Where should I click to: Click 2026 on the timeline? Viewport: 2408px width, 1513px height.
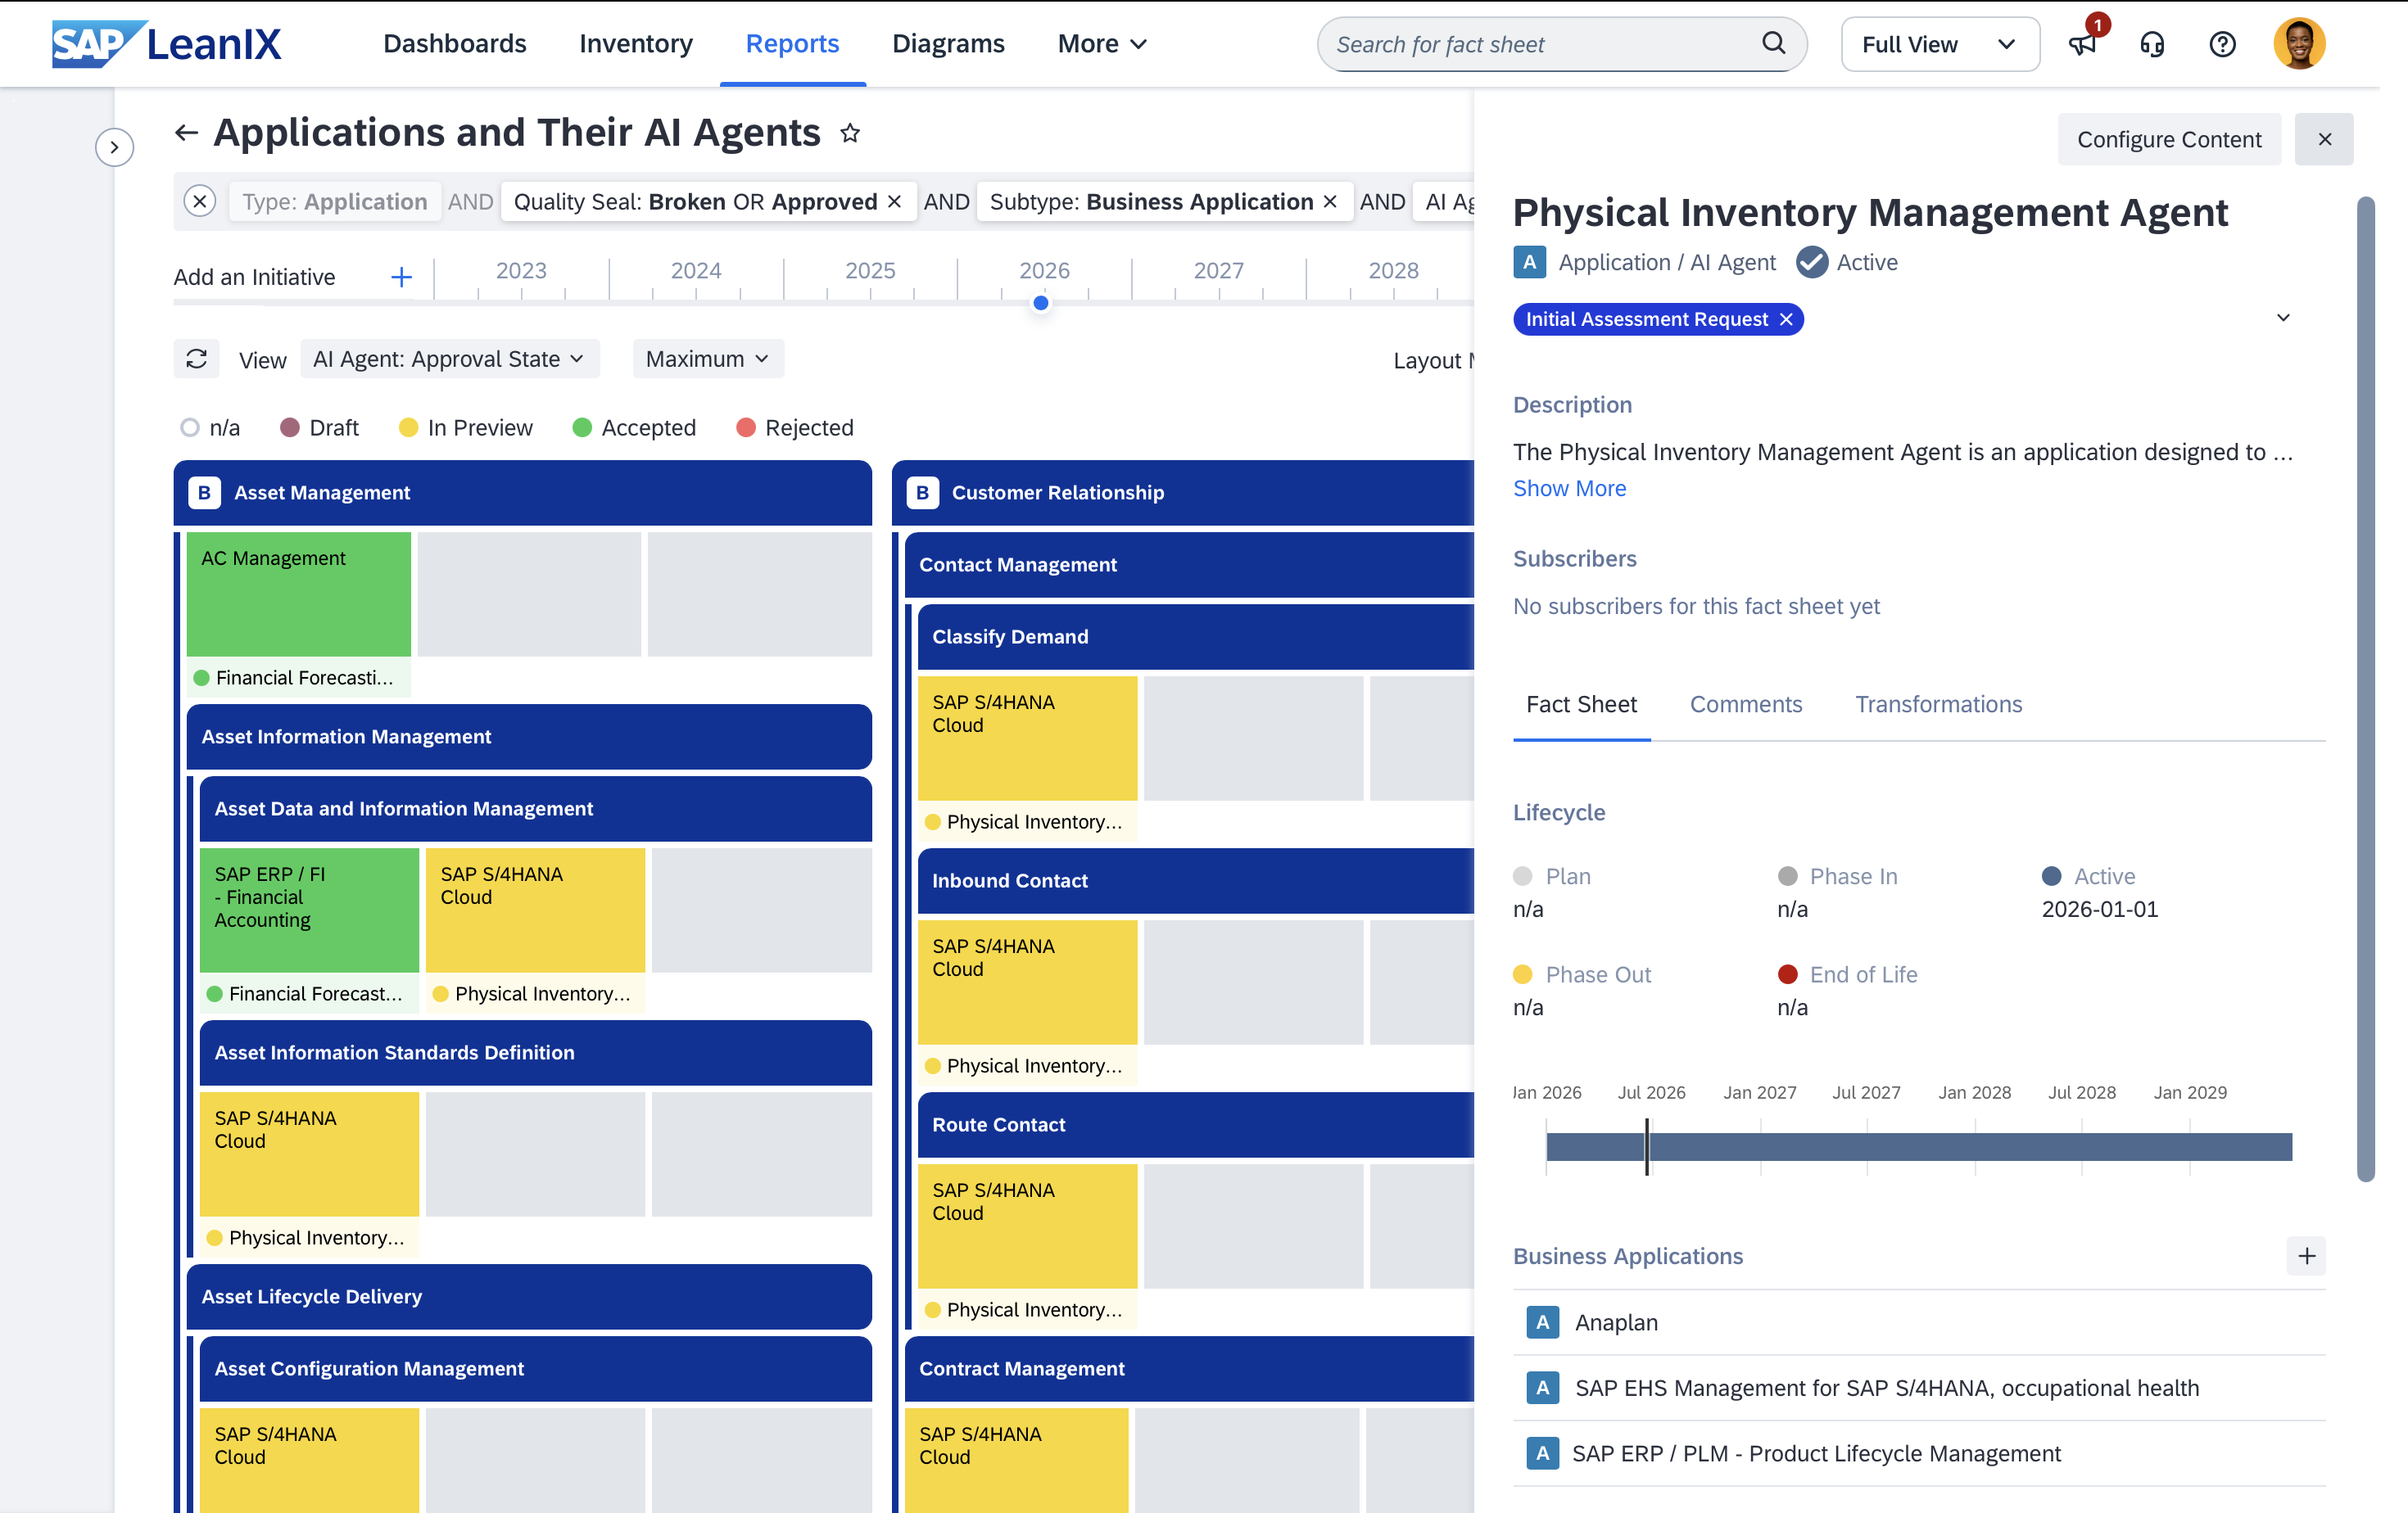(x=1044, y=271)
